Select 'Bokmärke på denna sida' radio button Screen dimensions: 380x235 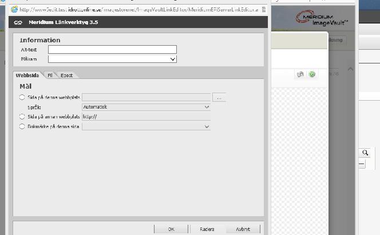tap(22, 126)
